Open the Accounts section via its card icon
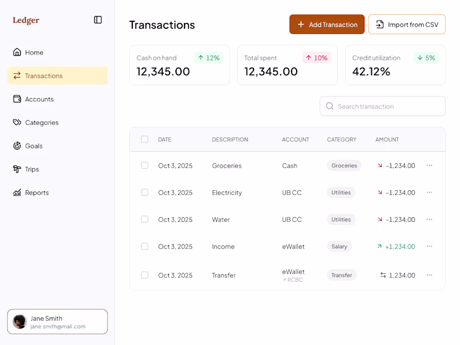The width and height of the screenshot is (460, 345). [x=17, y=99]
